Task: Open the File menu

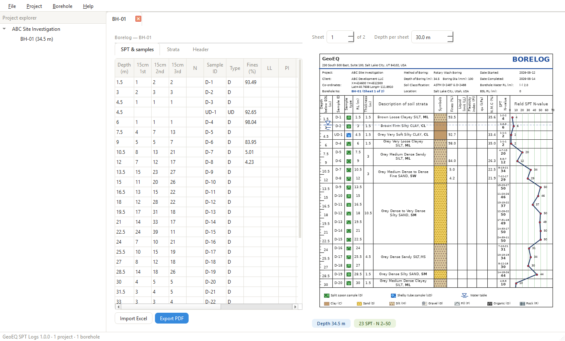Action: pos(12,6)
